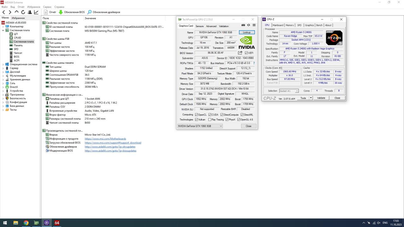
Task: Toggle PhysX checkbox
Action: (227, 119)
